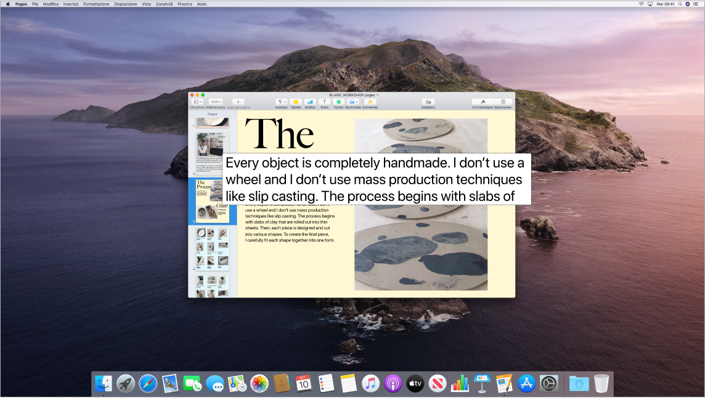Open the 150% zoom dropdown
Image resolution: width=705 pixels, height=398 pixels.
pyautogui.click(x=216, y=102)
